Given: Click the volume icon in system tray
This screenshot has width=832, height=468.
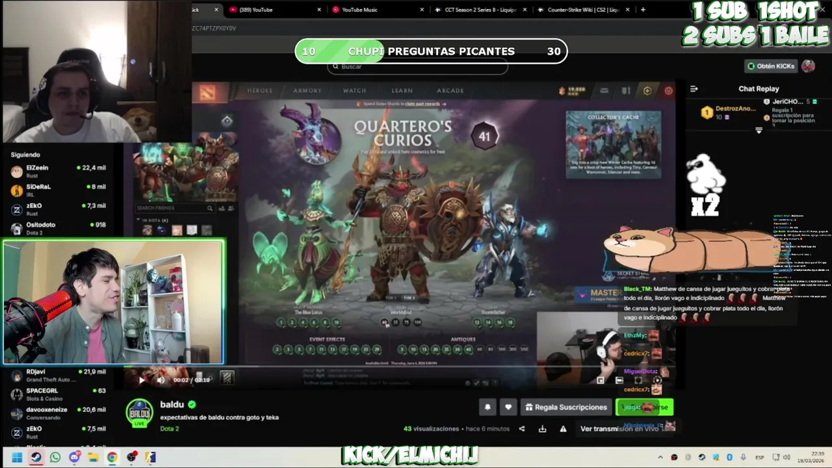Looking at the screenshot, I should pyautogui.click(x=788, y=458).
